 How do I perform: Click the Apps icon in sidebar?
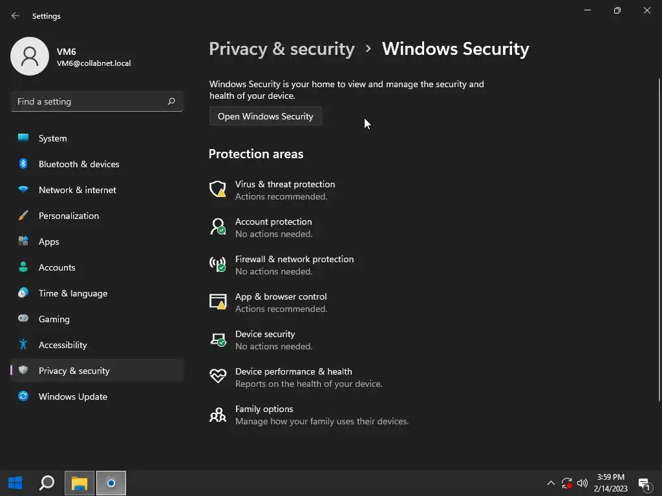pyautogui.click(x=23, y=242)
